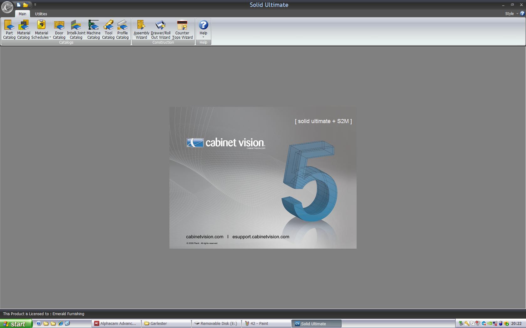The height and width of the screenshot is (328, 526).
Task: Select the Main ribbon tab
Action: (22, 14)
